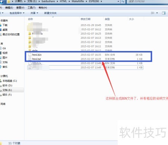Click the html.bin file icon
The height and width of the screenshot is (145, 168).
tap(30, 55)
